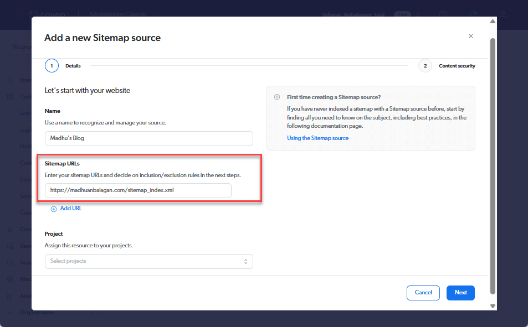Open the Select projects dropdown
The width and height of the screenshot is (528, 327).
[x=148, y=261]
